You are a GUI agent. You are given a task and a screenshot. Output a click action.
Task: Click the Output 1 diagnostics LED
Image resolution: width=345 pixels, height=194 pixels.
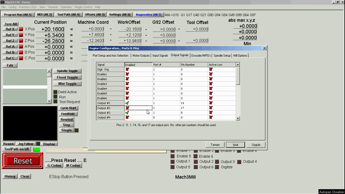coord(172,162)
